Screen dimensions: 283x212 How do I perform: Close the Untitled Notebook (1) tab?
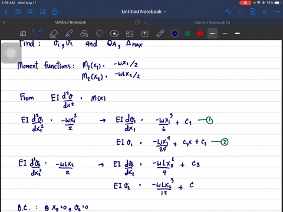click(x=146, y=22)
